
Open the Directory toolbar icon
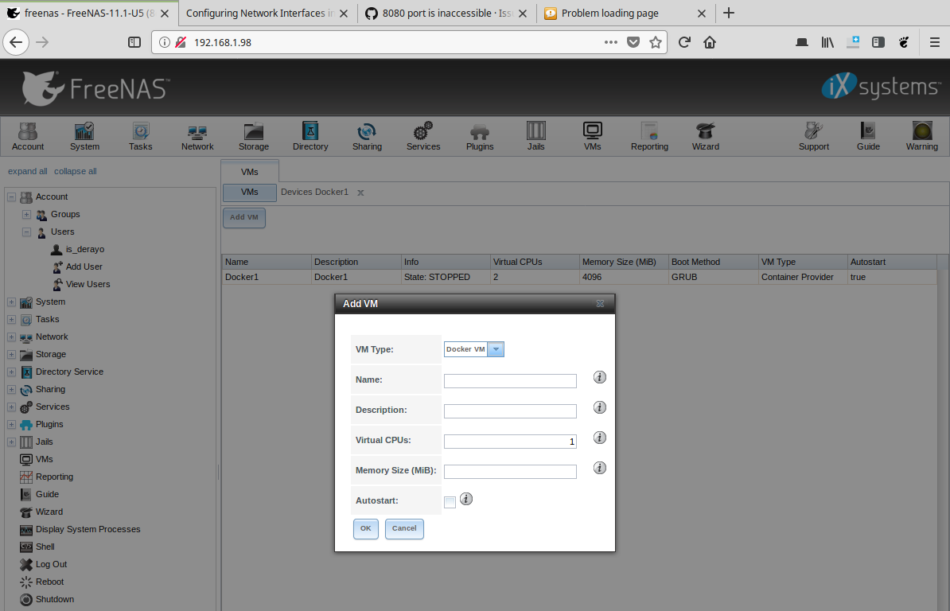[310, 136]
